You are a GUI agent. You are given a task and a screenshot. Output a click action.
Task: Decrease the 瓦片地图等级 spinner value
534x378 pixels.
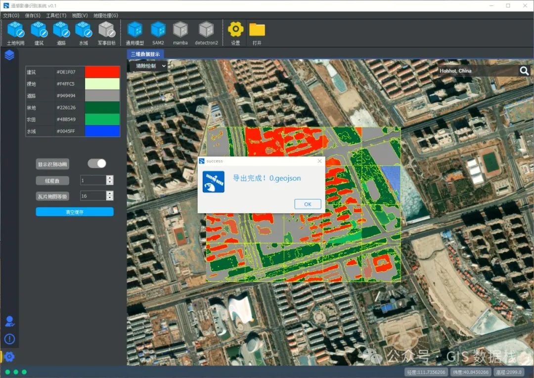(x=110, y=198)
